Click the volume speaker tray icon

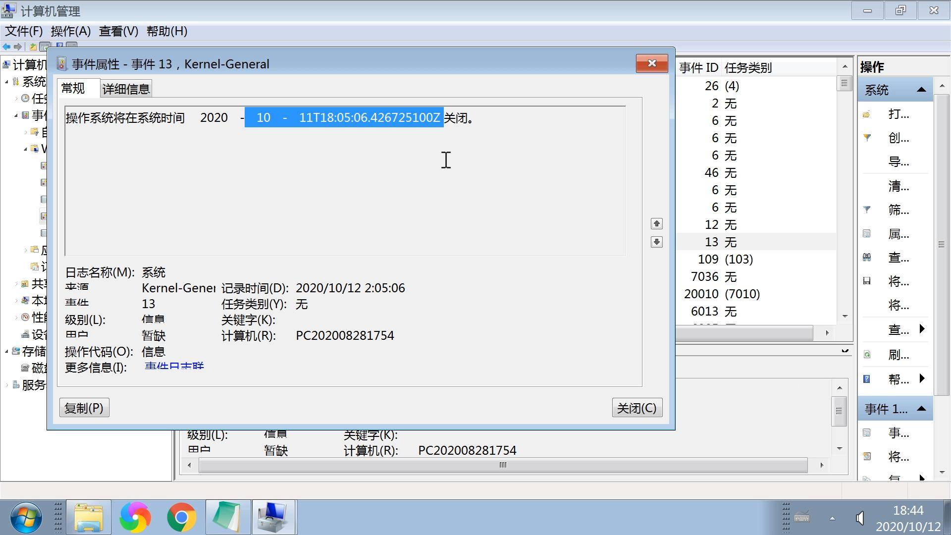(x=860, y=518)
